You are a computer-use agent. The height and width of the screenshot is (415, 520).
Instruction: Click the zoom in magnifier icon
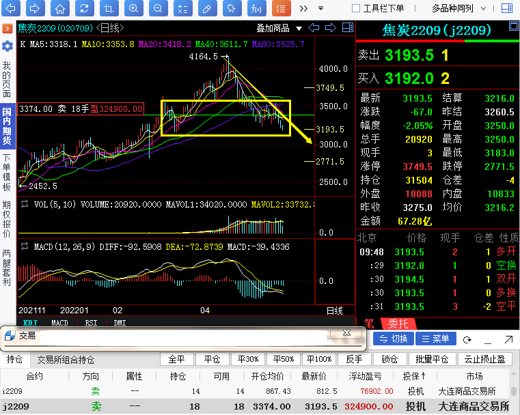click(x=133, y=9)
